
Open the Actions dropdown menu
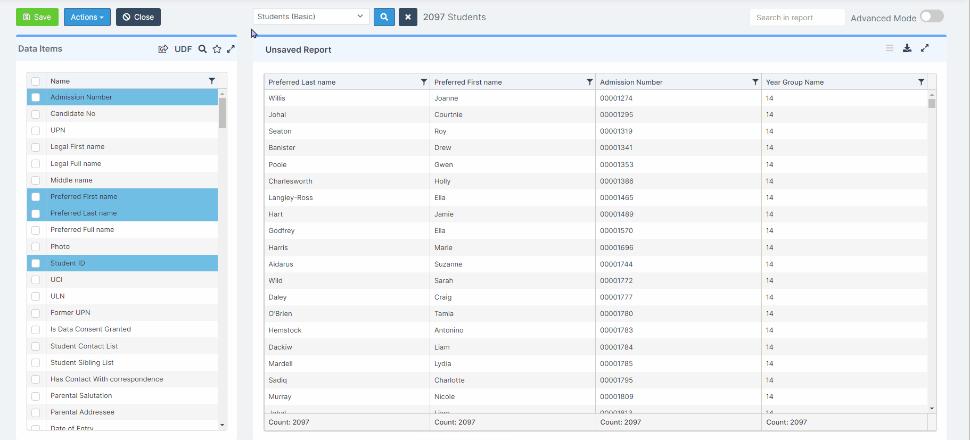pyautogui.click(x=87, y=17)
